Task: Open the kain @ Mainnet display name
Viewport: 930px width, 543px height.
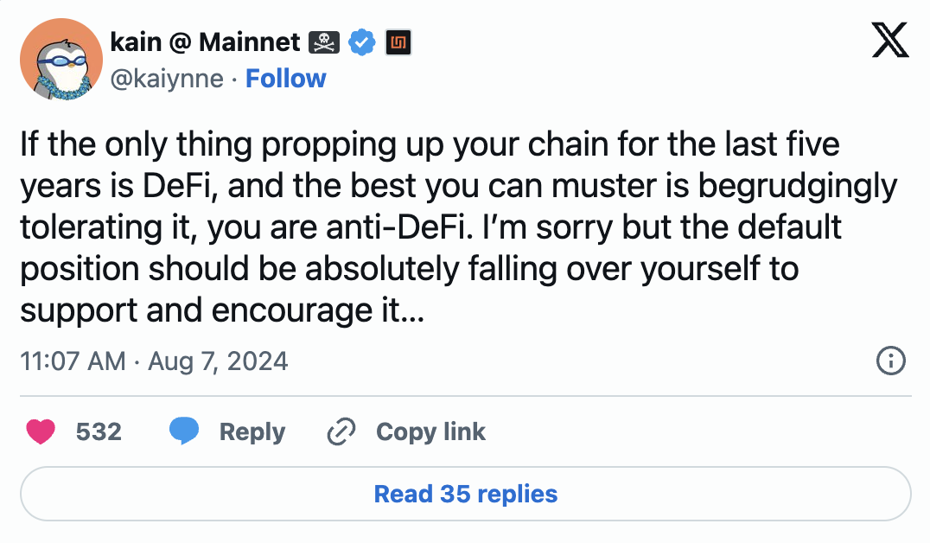Action: [x=205, y=42]
